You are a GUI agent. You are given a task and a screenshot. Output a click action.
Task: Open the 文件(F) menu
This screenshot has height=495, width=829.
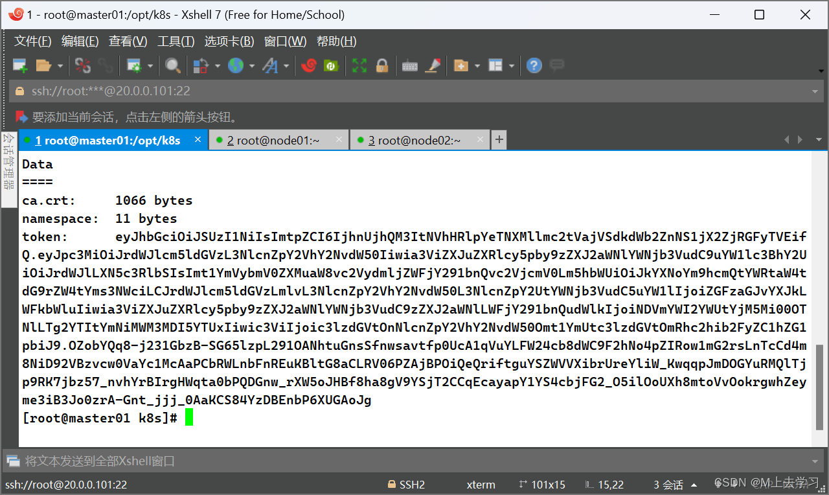33,41
